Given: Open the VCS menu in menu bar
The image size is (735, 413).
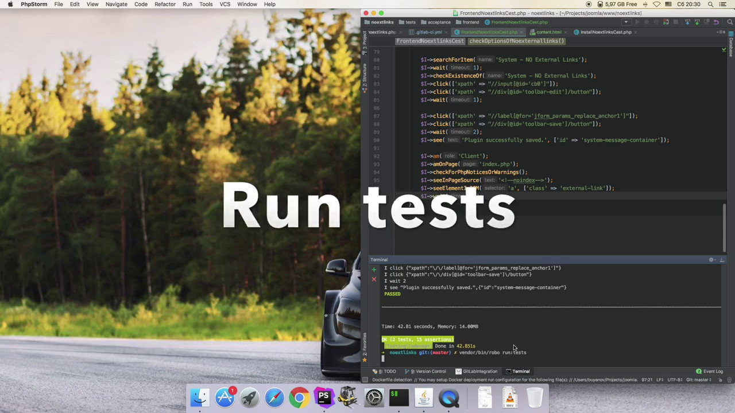Looking at the screenshot, I should [x=225, y=4].
